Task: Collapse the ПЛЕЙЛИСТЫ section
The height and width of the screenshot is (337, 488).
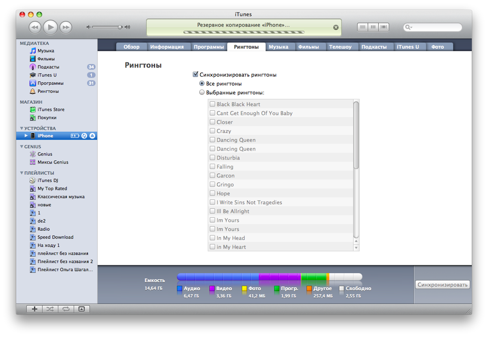Action: click(22, 173)
